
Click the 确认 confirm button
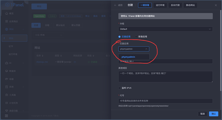coord(214,114)
